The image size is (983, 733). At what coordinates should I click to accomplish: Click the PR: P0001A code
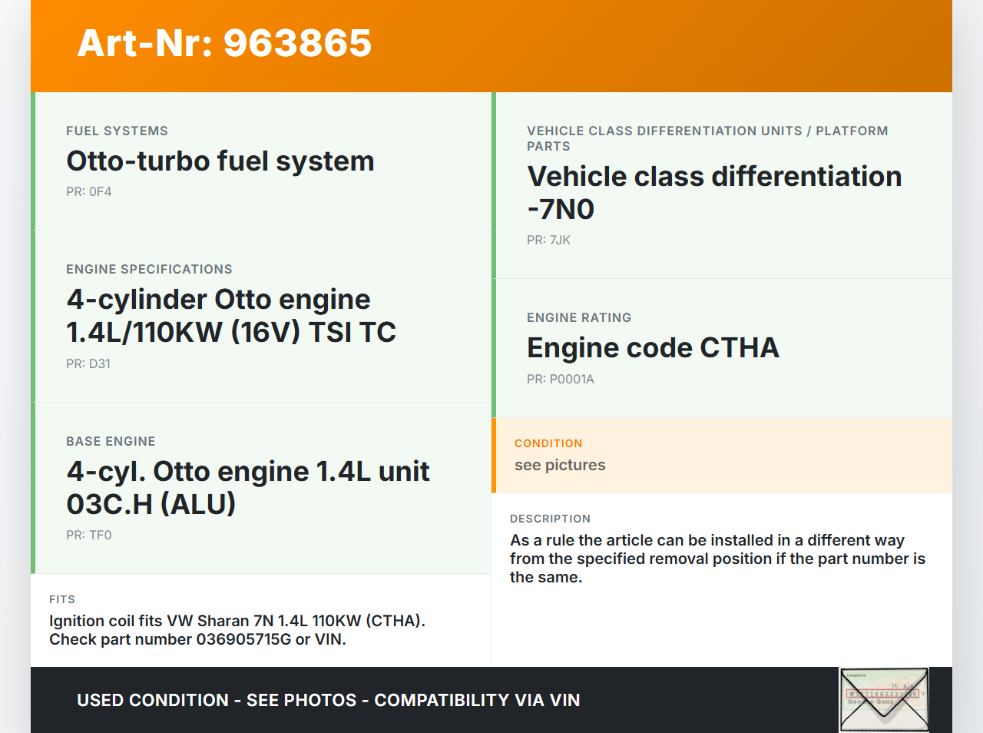(560, 380)
